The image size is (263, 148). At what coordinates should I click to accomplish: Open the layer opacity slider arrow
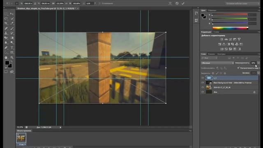click(258, 63)
